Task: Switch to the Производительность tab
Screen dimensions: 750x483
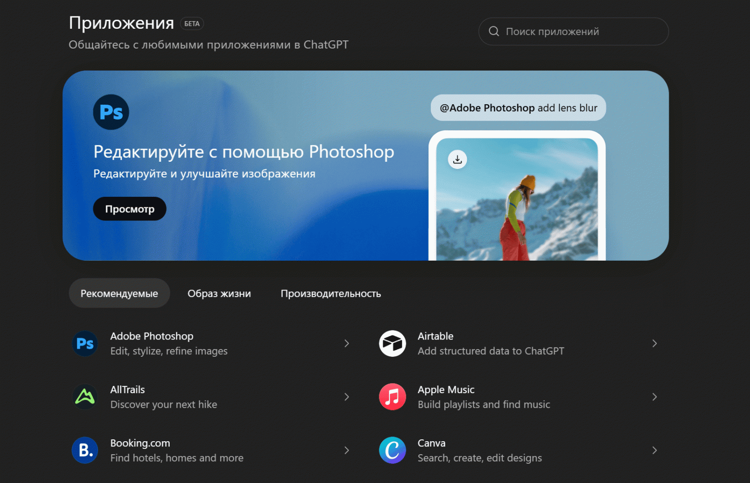Action: tap(331, 293)
